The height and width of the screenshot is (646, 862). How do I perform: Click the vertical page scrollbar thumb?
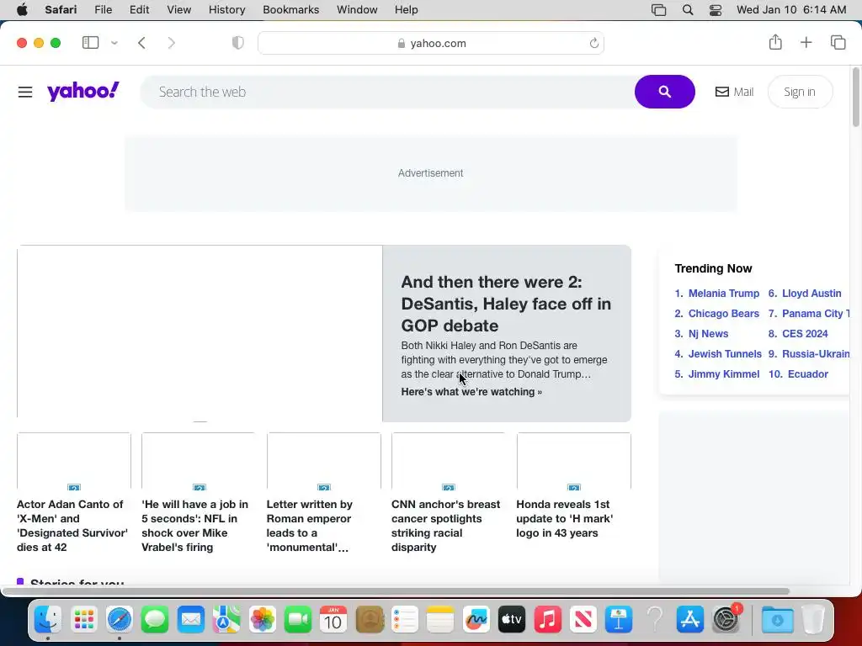(856, 98)
